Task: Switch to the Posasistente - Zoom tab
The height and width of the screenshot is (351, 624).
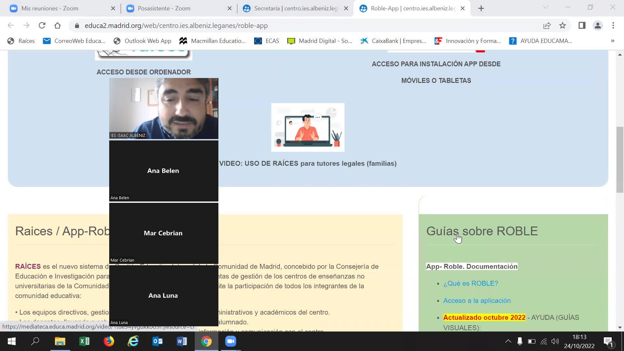Action: 164,8
